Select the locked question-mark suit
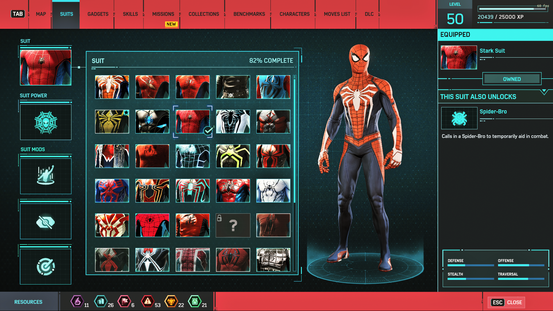The height and width of the screenshot is (311, 553). coord(233,225)
